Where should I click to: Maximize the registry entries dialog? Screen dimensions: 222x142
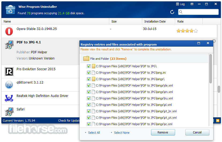pos(199,43)
